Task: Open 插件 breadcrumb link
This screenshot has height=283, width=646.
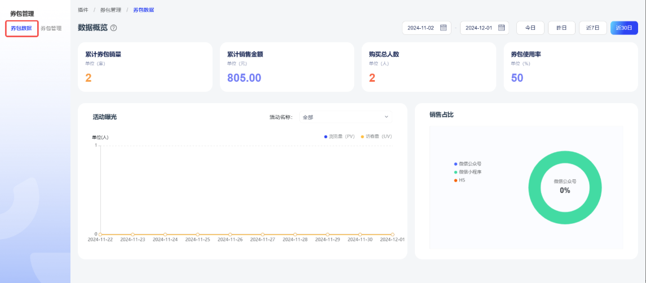Action: pos(82,10)
